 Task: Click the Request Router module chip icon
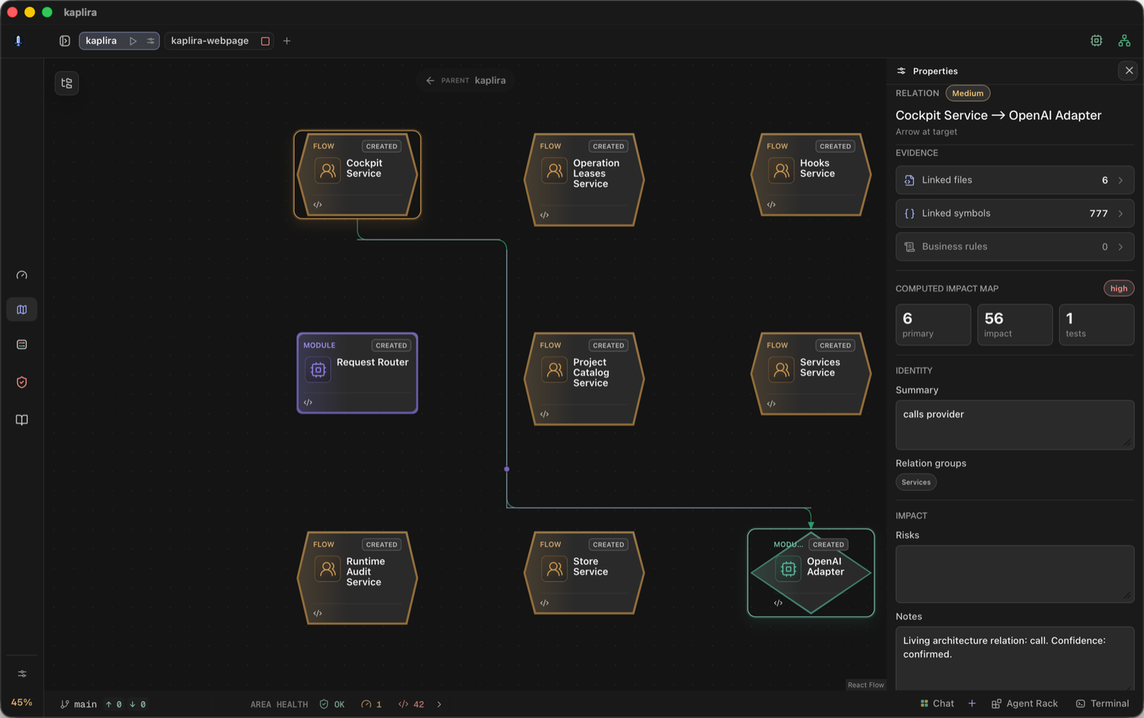click(x=318, y=370)
